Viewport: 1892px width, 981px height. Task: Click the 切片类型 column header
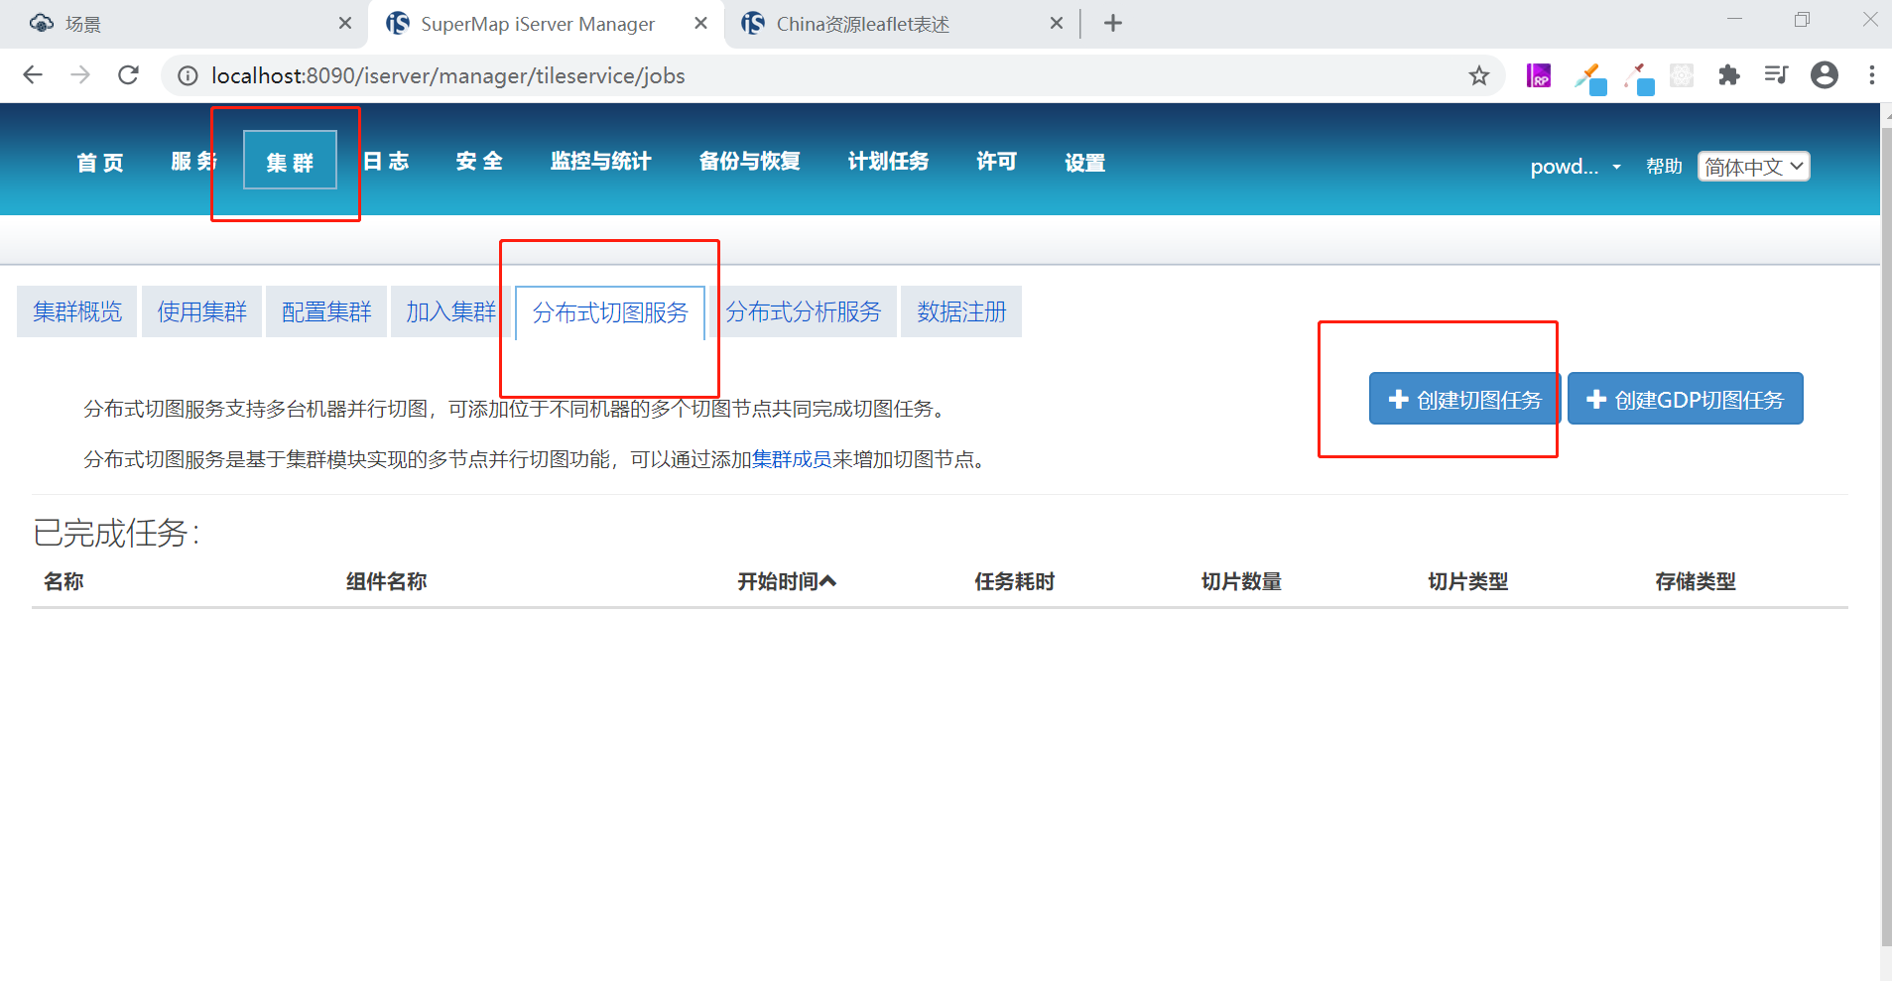pyautogui.click(x=1468, y=581)
